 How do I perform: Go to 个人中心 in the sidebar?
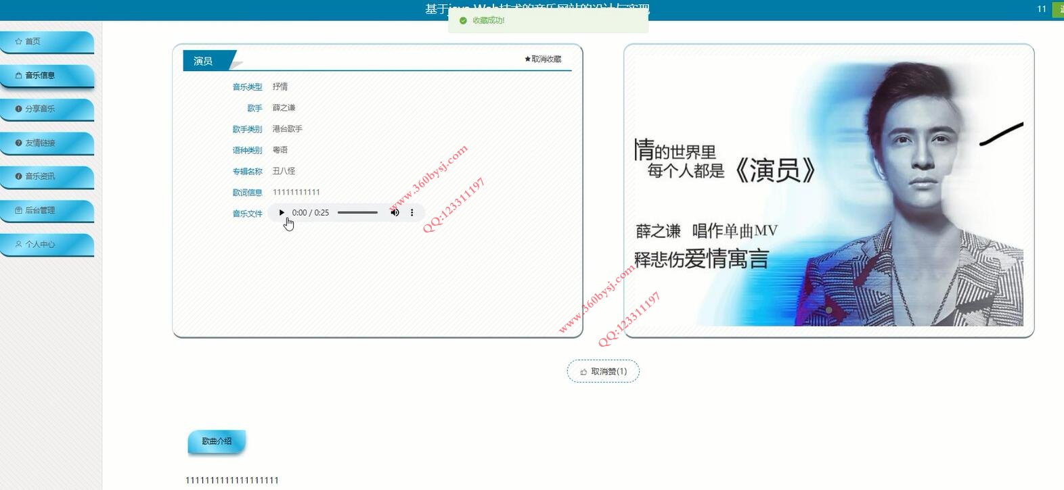47,245
